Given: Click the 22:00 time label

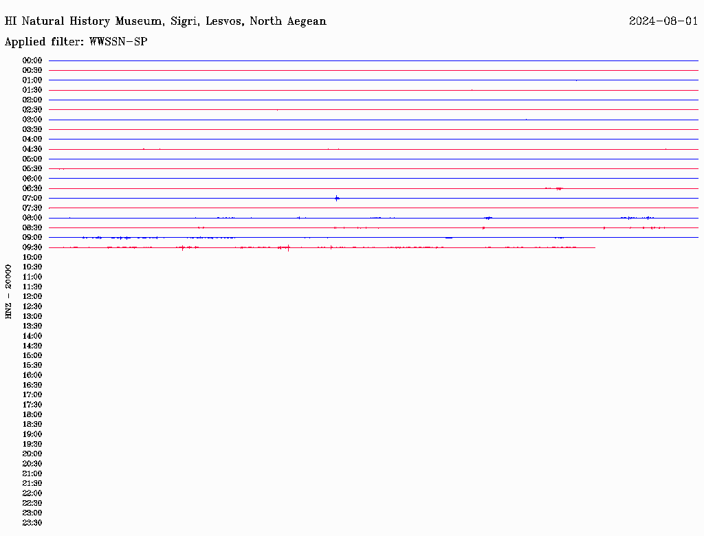Looking at the screenshot, I should (32, 493).
